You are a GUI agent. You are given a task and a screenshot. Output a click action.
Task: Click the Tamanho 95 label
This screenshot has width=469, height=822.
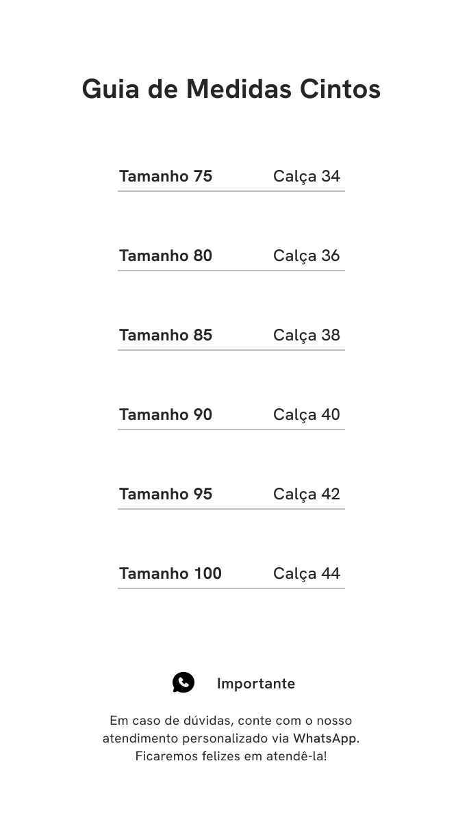166,494
